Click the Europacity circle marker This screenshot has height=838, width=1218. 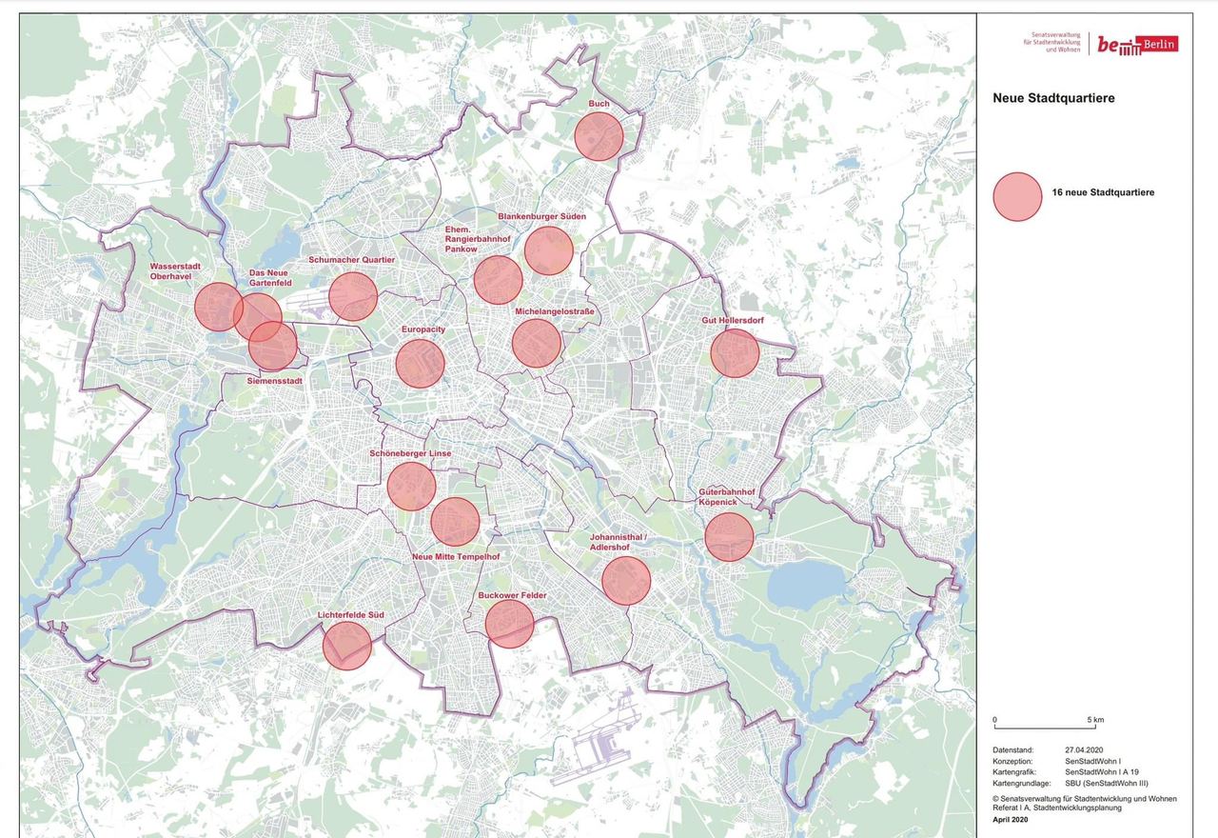[421, 364]
